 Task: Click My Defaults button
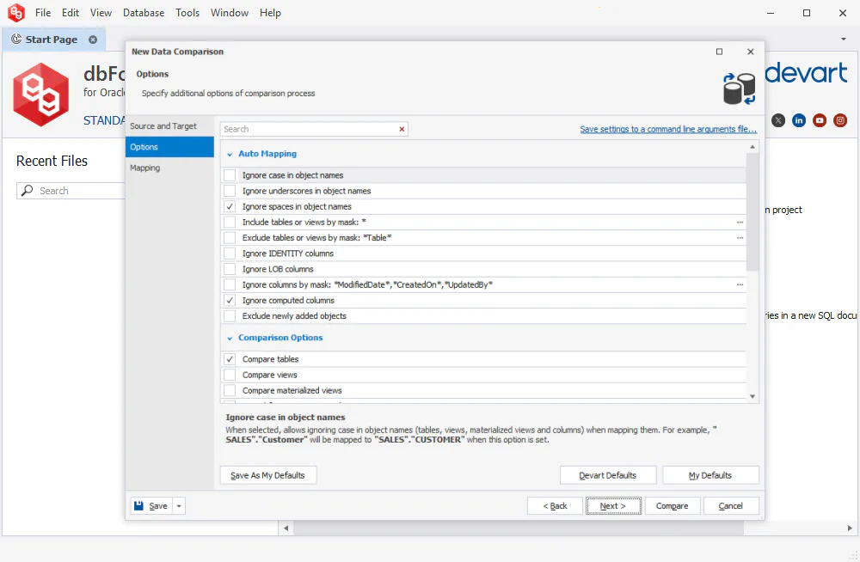711,475
